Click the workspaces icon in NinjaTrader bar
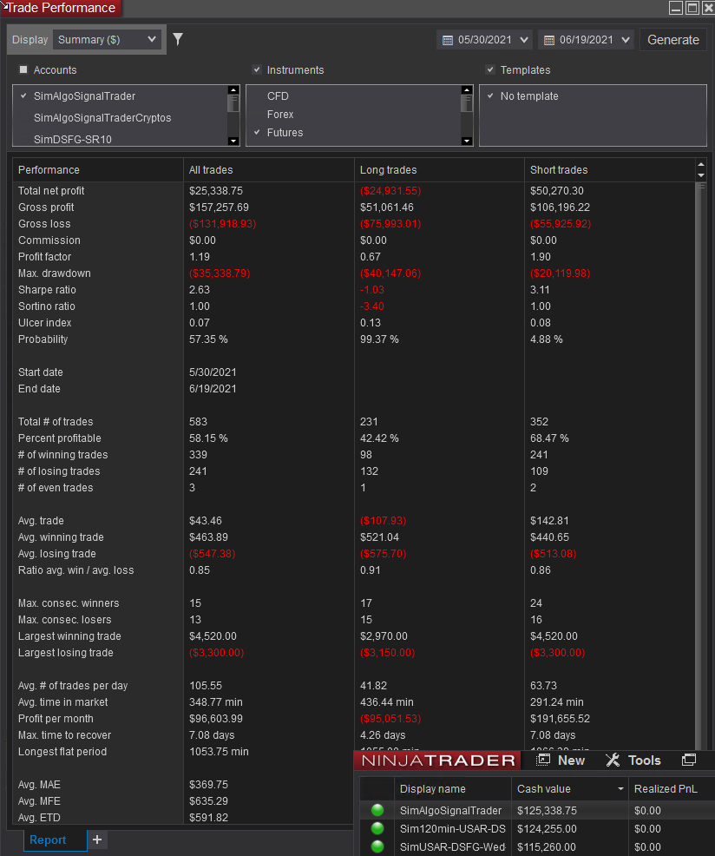The height and width of the screenshot is (856, 715). click(x=689, y=760)
